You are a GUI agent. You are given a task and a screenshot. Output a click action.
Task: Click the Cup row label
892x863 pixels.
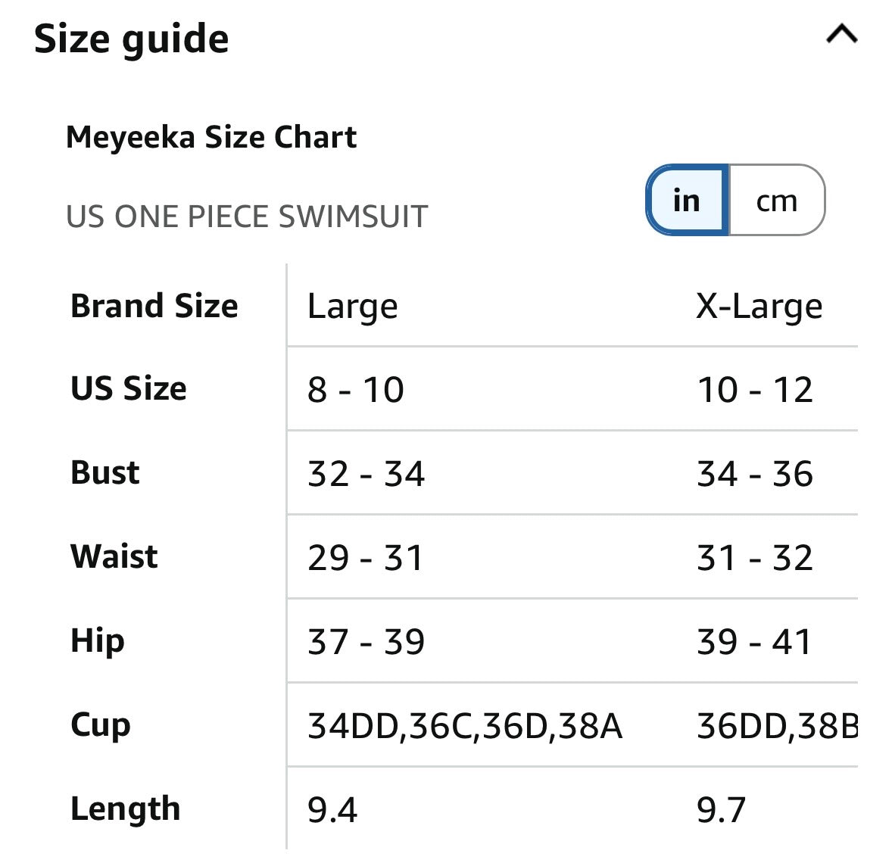pyautogui.click(x=101, y=726)
